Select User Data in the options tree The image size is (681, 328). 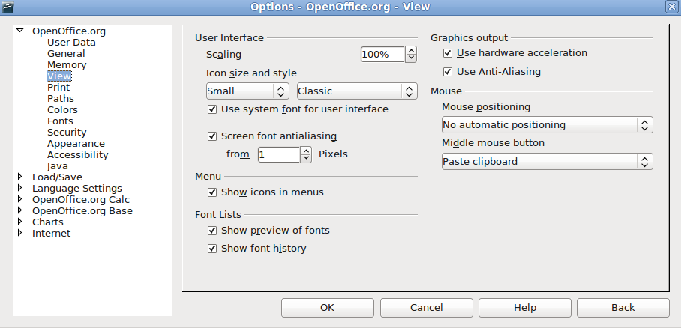71,43
